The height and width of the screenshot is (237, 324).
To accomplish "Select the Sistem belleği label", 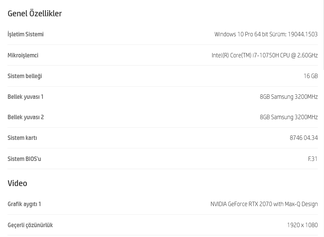I will (x=25, y=76).
